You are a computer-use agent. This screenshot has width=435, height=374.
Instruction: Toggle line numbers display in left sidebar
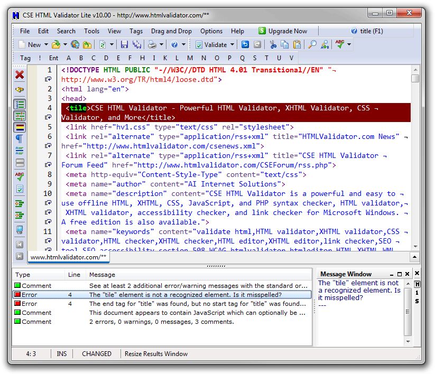(x=20, y=104)
